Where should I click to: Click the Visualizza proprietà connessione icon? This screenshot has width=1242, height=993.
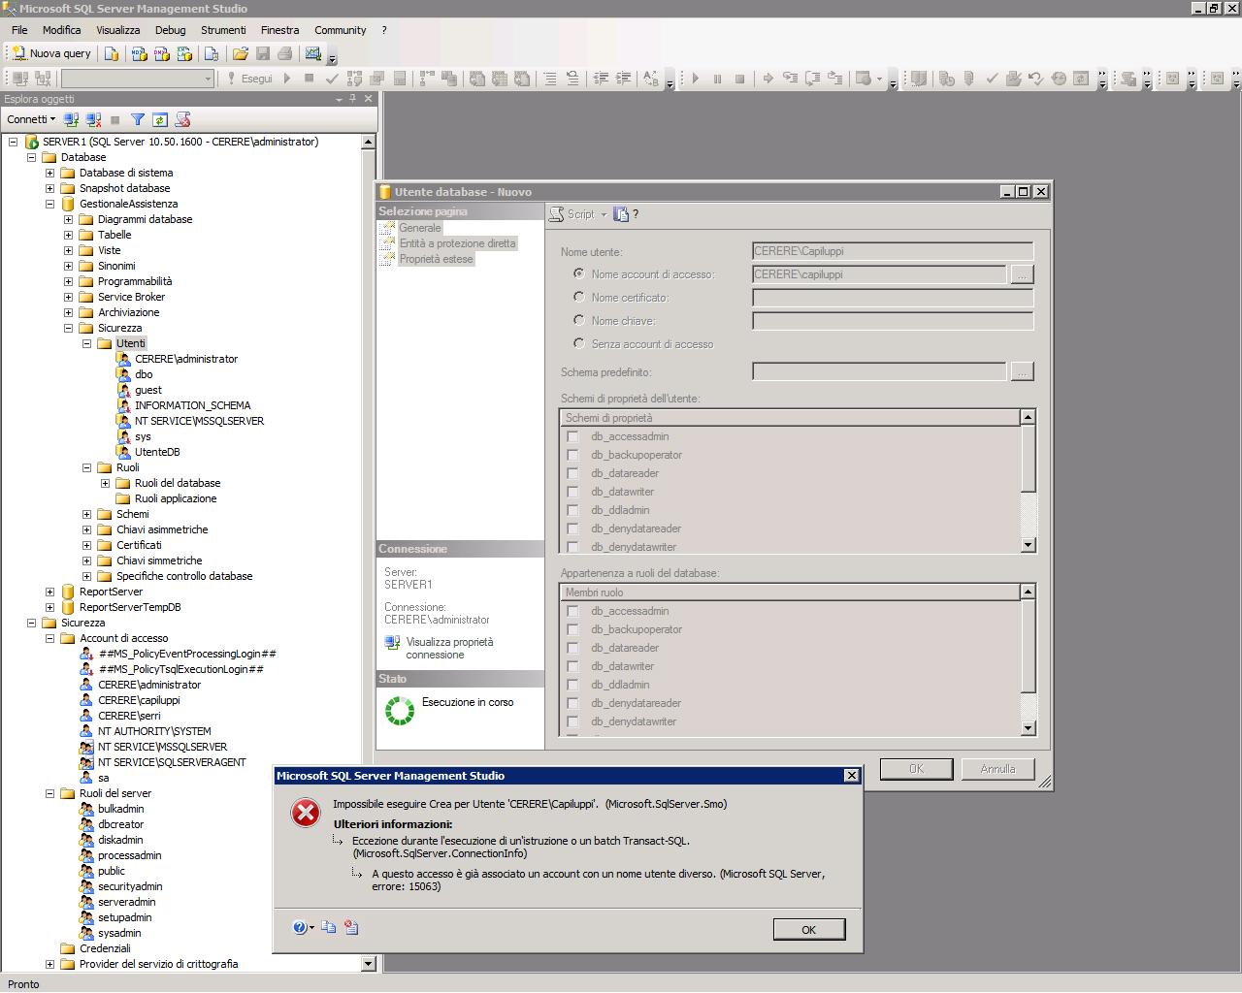coord(392,642)
